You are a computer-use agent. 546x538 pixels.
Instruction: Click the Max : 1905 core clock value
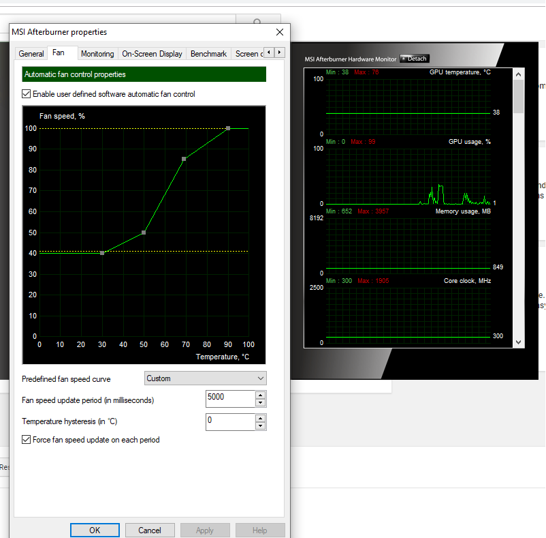[x=373, y=281]
